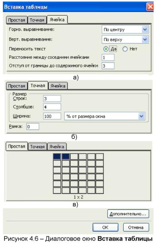Viewport: 156px width, 244px height.
Task: Select the first highlighted grid cell
Action: [x=57, y=156]
